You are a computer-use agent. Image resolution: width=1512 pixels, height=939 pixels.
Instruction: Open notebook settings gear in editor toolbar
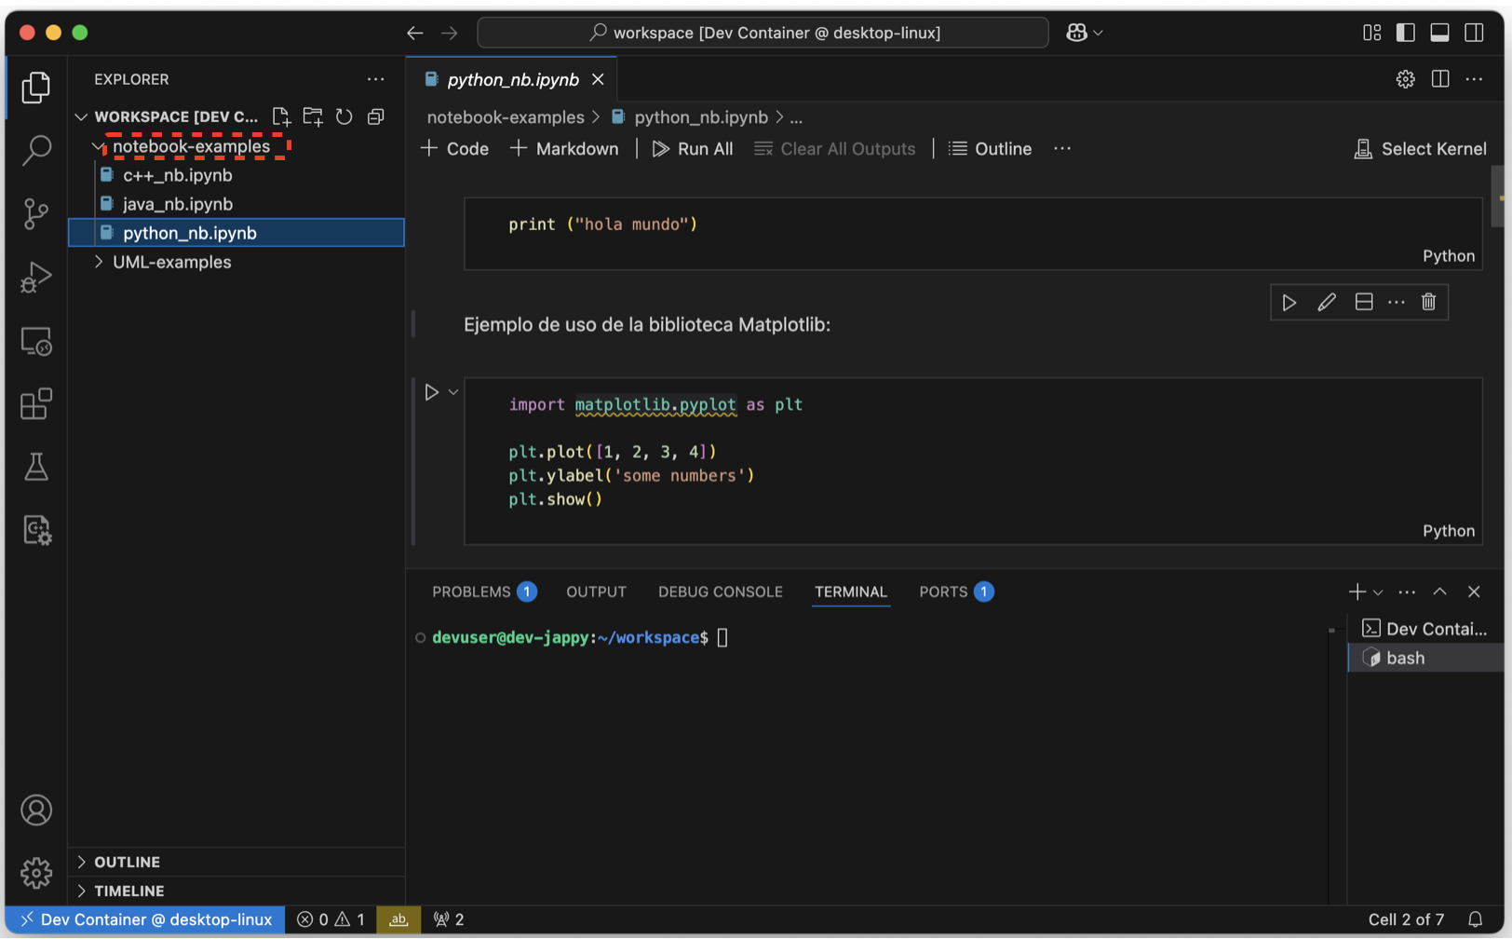(x=1406, y=80)
